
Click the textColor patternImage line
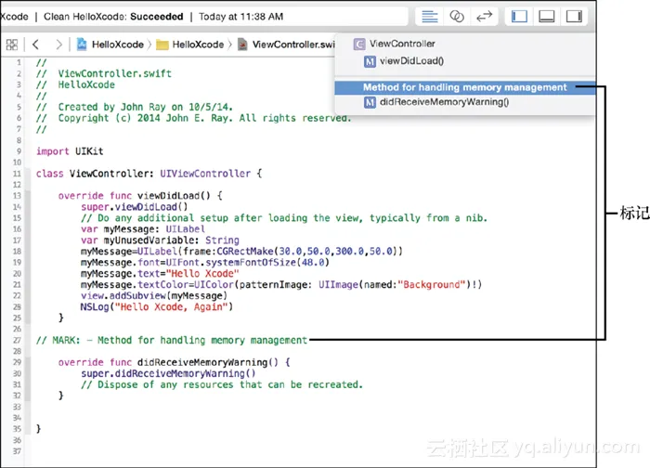pyautogui.click(x=281, y=285)
